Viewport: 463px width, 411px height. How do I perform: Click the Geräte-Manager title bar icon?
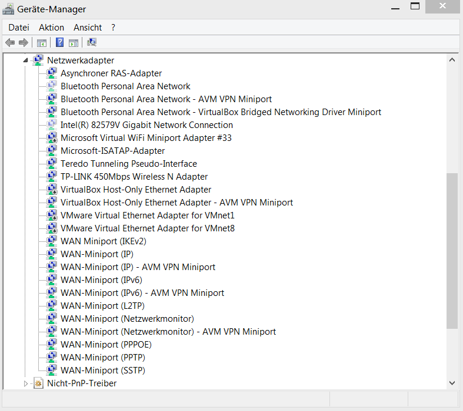(8, 9)
